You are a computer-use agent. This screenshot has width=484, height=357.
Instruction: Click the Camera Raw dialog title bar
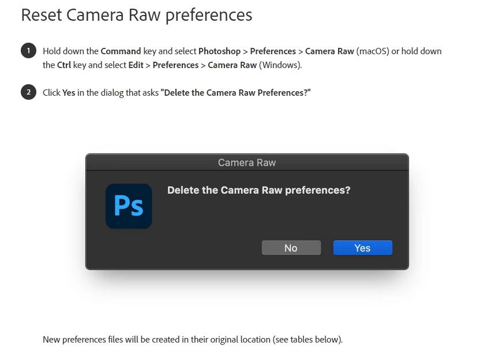pos(247,162)
